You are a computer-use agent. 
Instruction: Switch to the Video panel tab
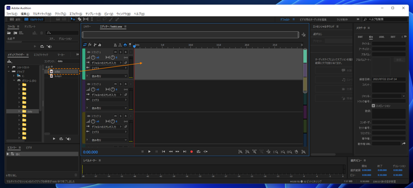29,148
